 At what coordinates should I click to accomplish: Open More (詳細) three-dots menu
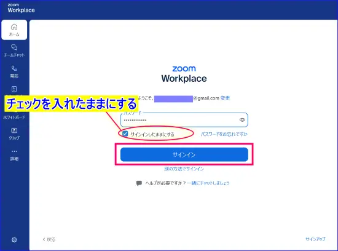[x=14, y=155]
